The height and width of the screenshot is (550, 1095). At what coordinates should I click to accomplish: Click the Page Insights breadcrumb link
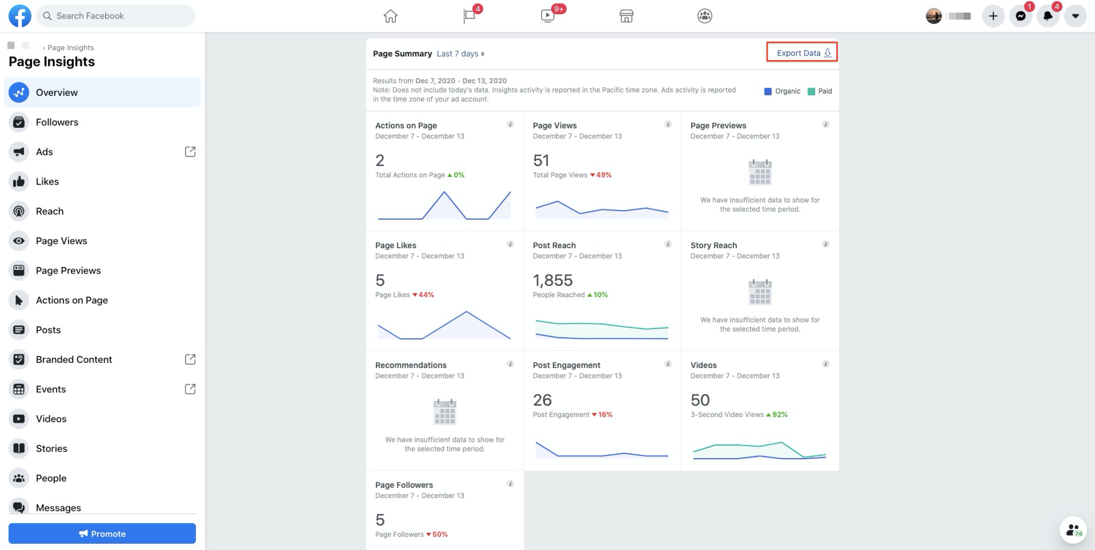(71, 47)
